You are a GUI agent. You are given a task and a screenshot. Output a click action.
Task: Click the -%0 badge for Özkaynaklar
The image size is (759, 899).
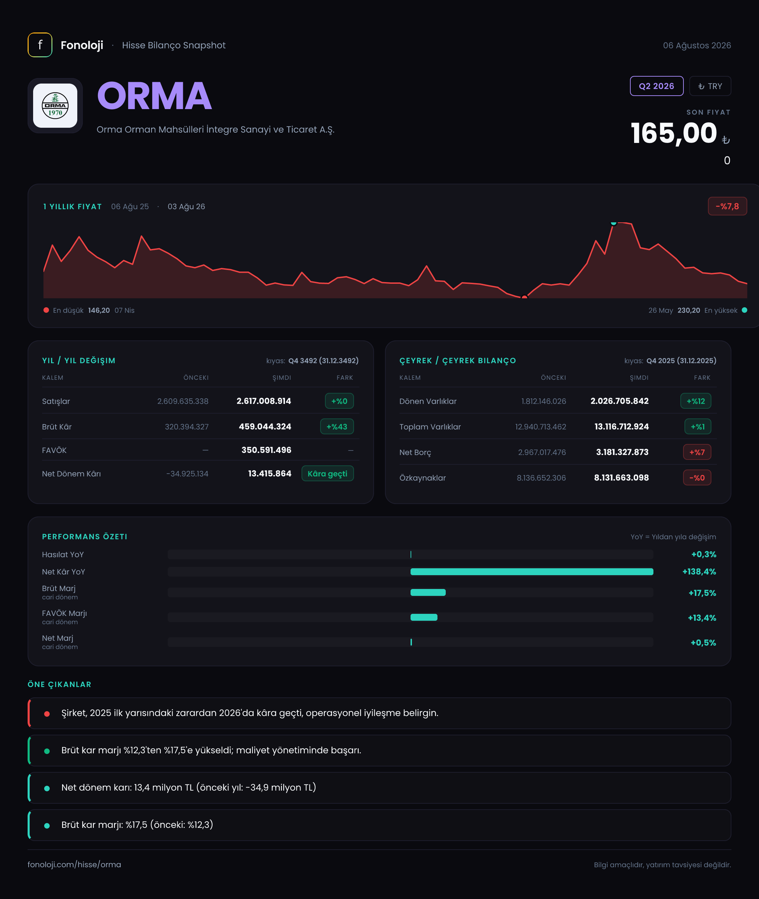[697, 477]
